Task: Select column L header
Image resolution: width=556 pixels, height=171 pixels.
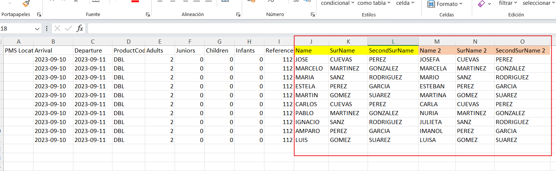Action: [x=393, y=41]
